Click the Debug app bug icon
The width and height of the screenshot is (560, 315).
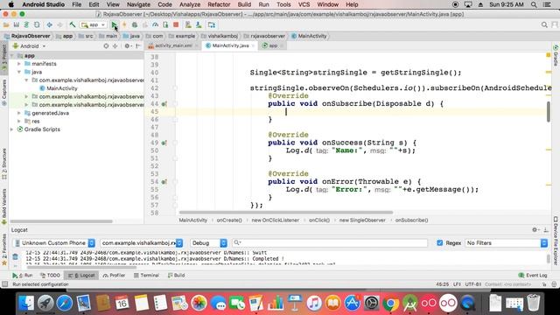[x=135, y=24]
